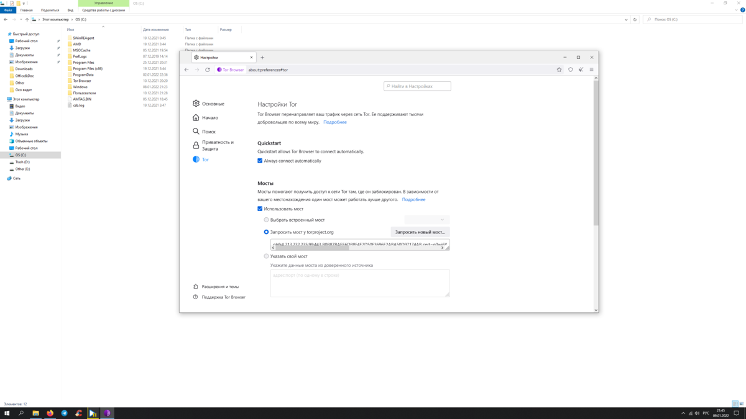
Task: Refresh the Explorer folder view
Action: click(x=635, y=20)
